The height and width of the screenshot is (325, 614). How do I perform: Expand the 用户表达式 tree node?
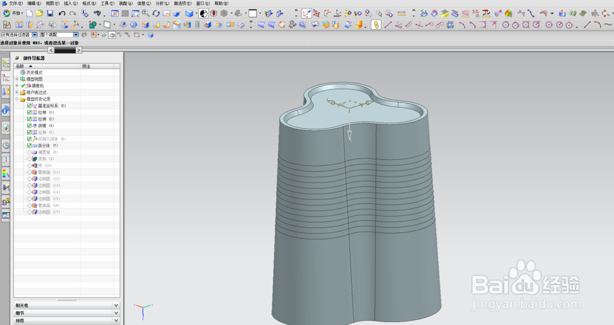click(17, 93)
